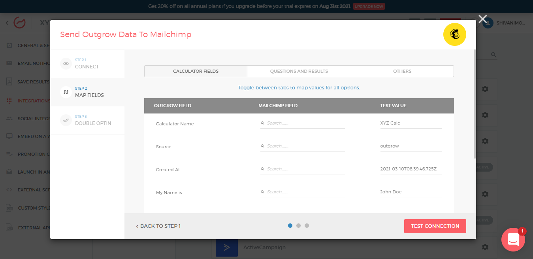Viewport: 533px width, 259px height.
Task: Click Launch sidebar icon
Action: 9,172
